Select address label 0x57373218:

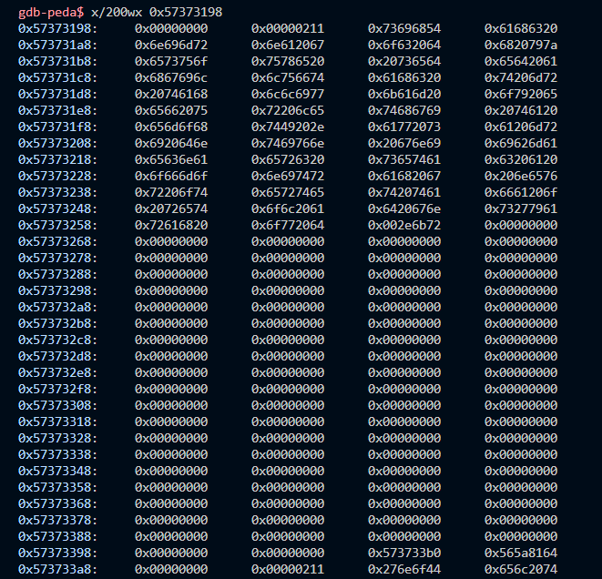(x=57, y=159)
